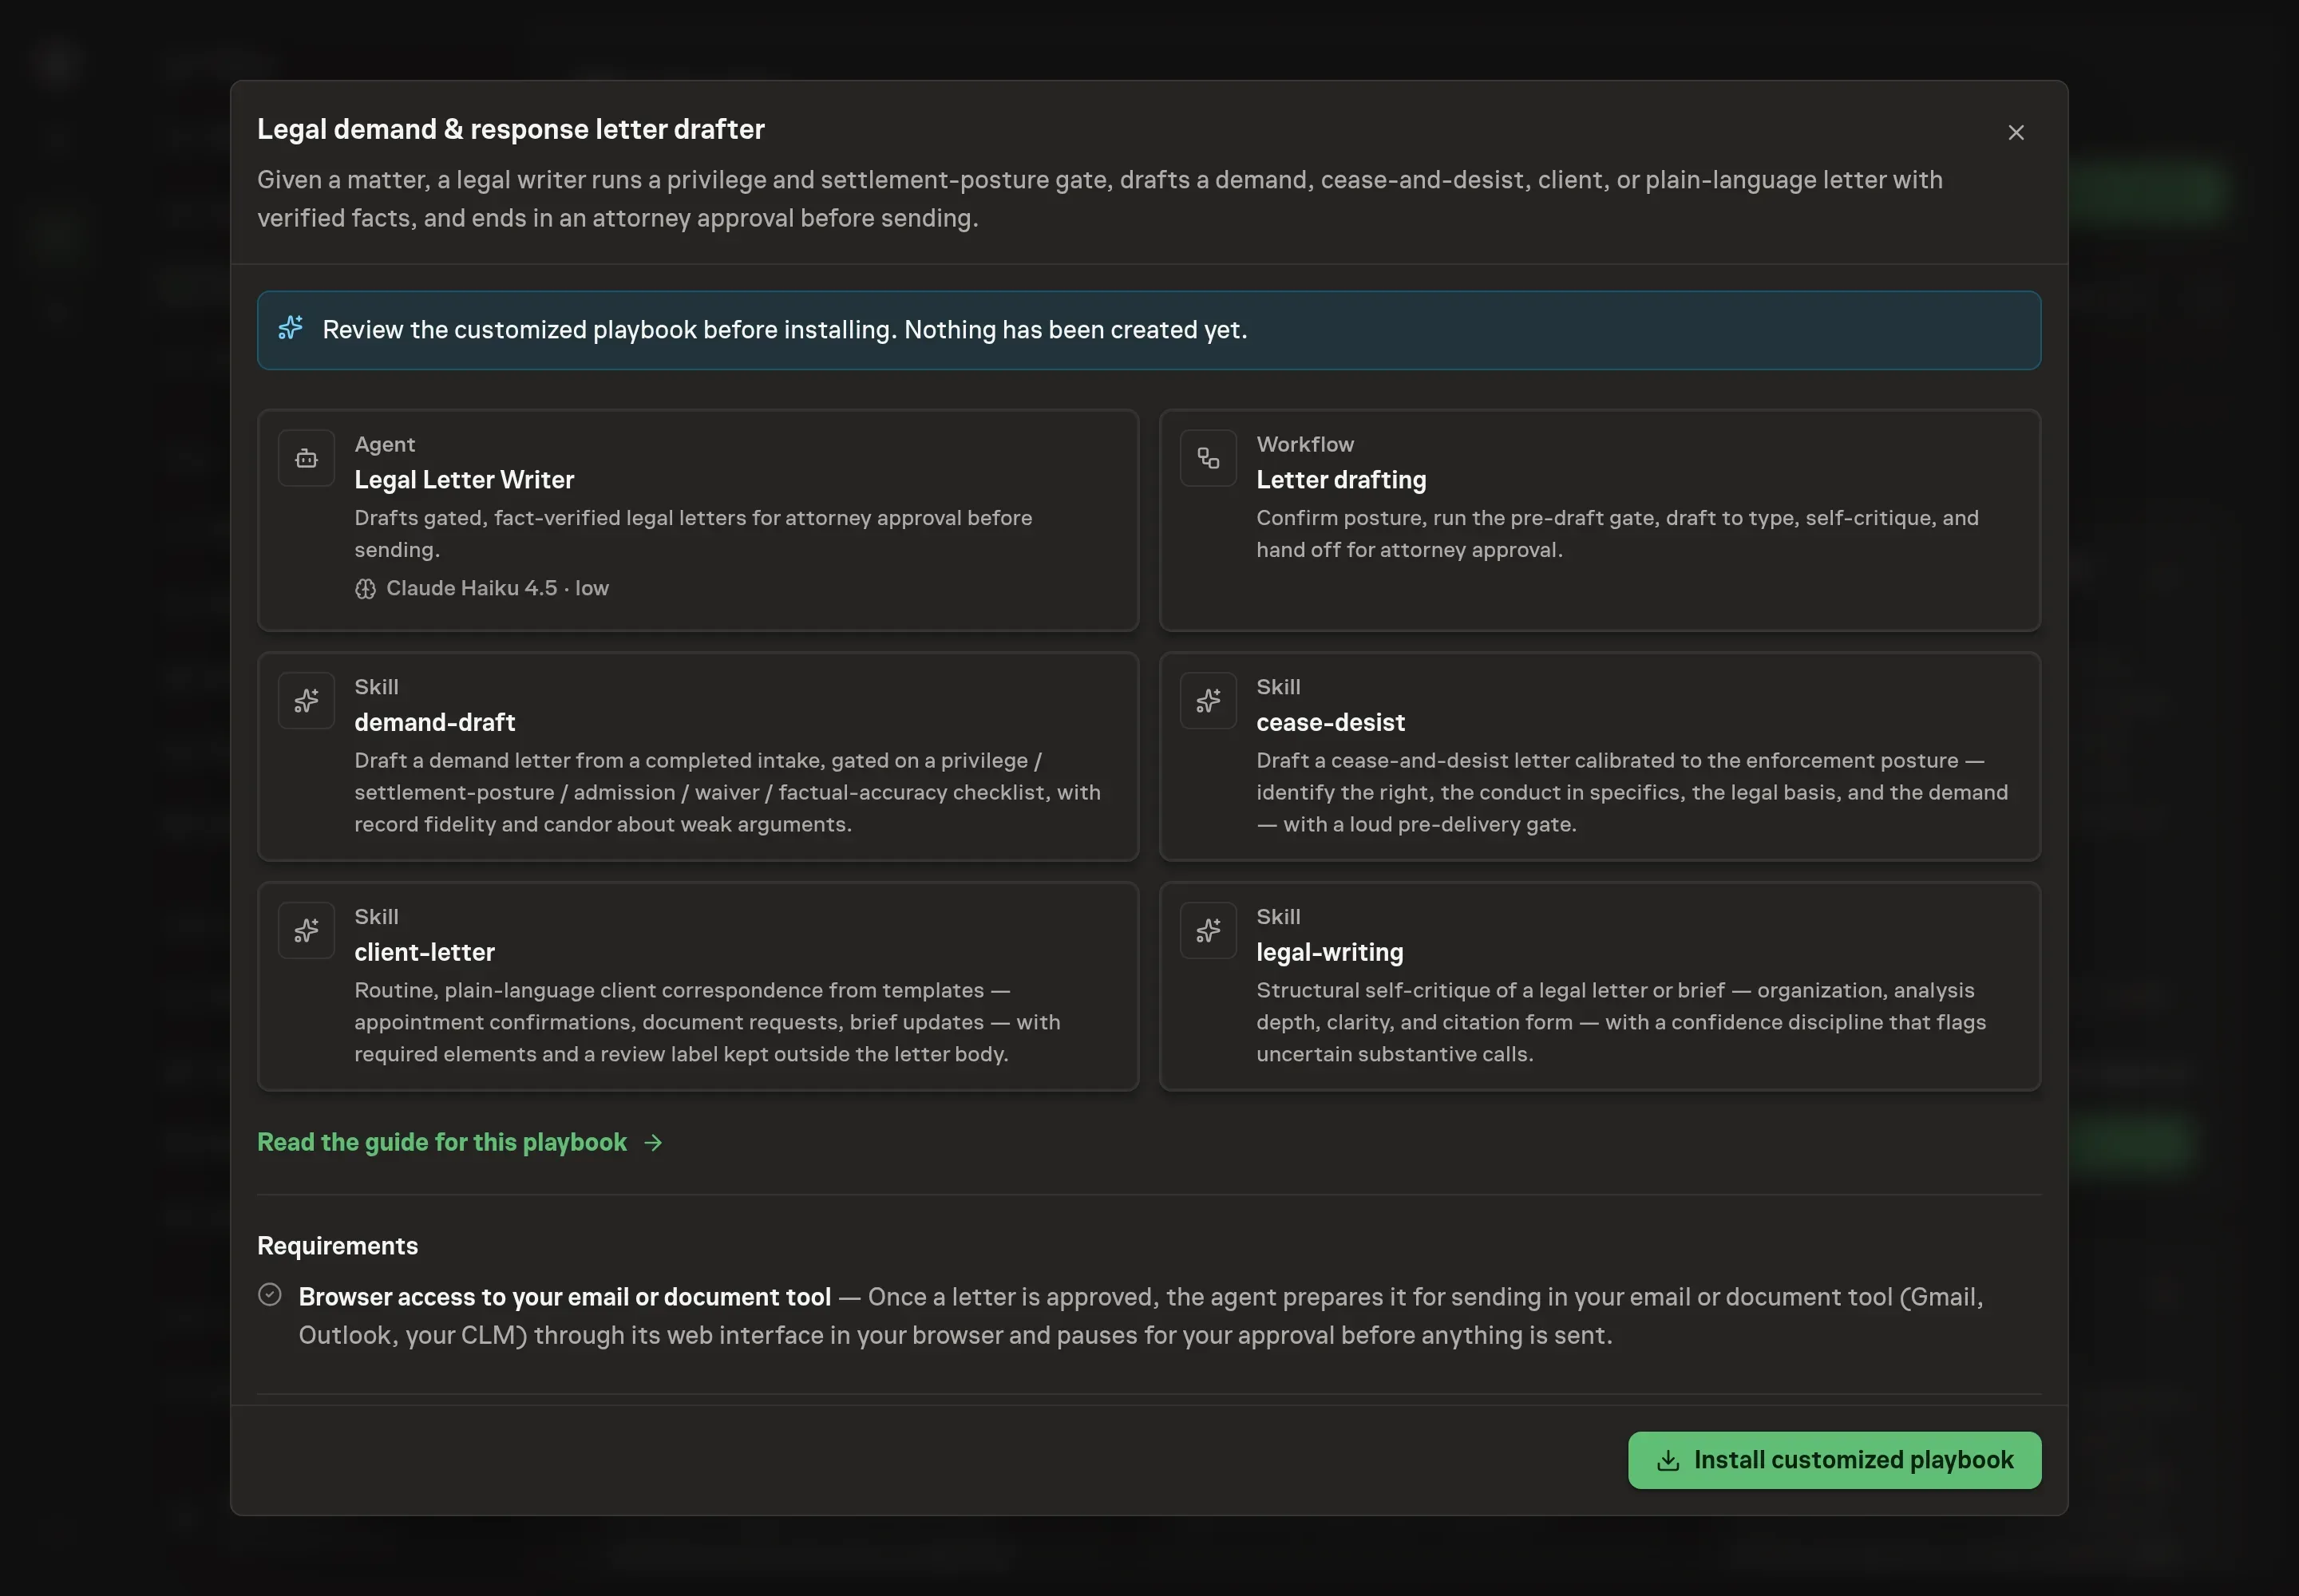The width and height of the screenshot is (2299, 1596).
Task: Click the sparkle icon on legal-writing skill
Action: pyautogui.click(x=1208, y=930)
